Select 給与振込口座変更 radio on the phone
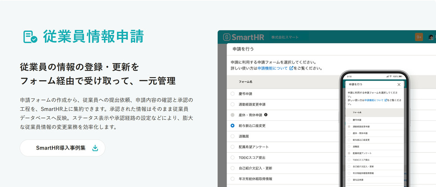This screenshot has width=436, height=187. pyautogui.click(x=349, y=140)
